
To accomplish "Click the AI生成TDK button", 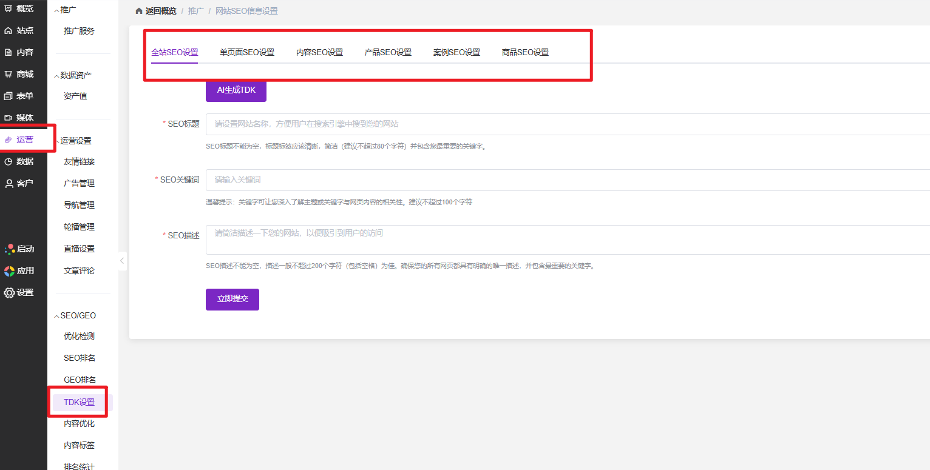I will (236, 90).
